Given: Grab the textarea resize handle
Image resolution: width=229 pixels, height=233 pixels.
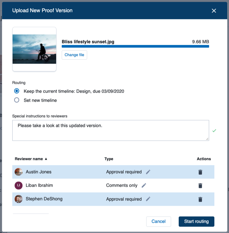Looking at the screenshot, I should pos(207,139).
